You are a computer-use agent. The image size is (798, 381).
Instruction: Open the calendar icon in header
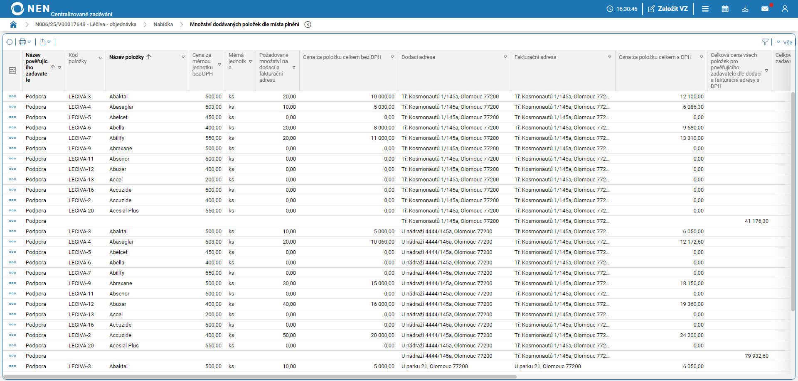click(x=725, y=9)
